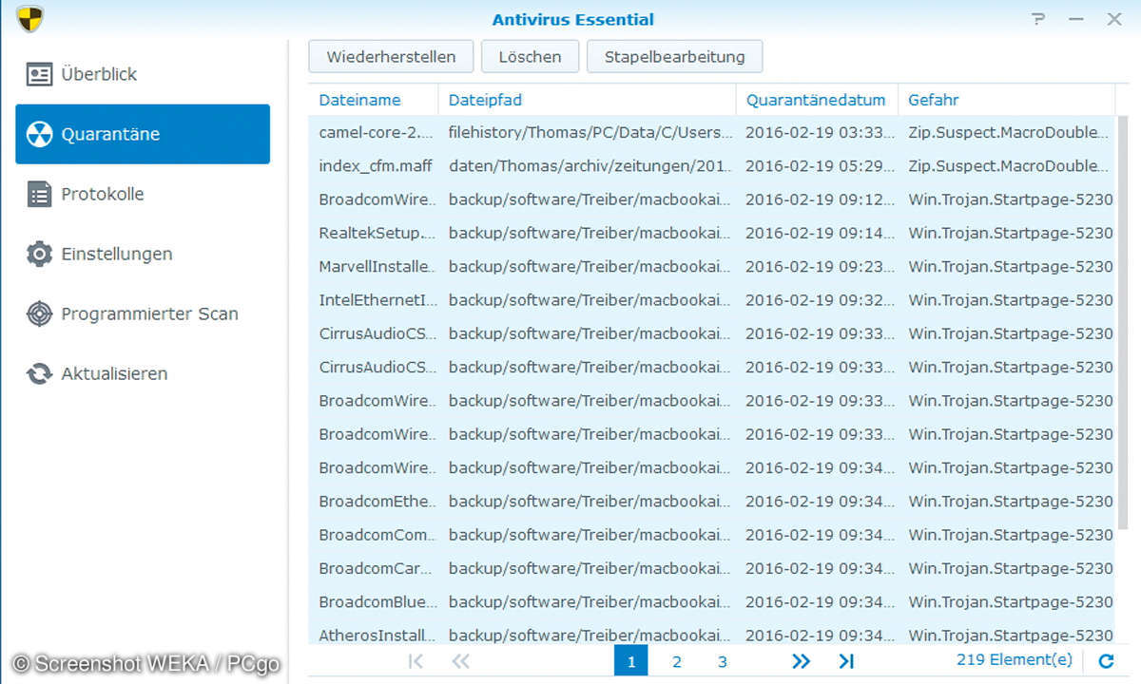
Task: Open help via the question mark icon
Action: pos(1039,19)
